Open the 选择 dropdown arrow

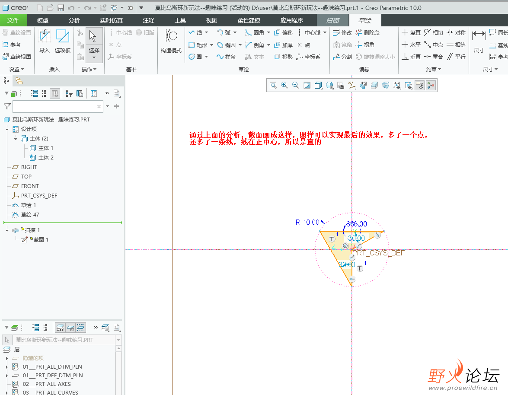click(x=94, y=57)
